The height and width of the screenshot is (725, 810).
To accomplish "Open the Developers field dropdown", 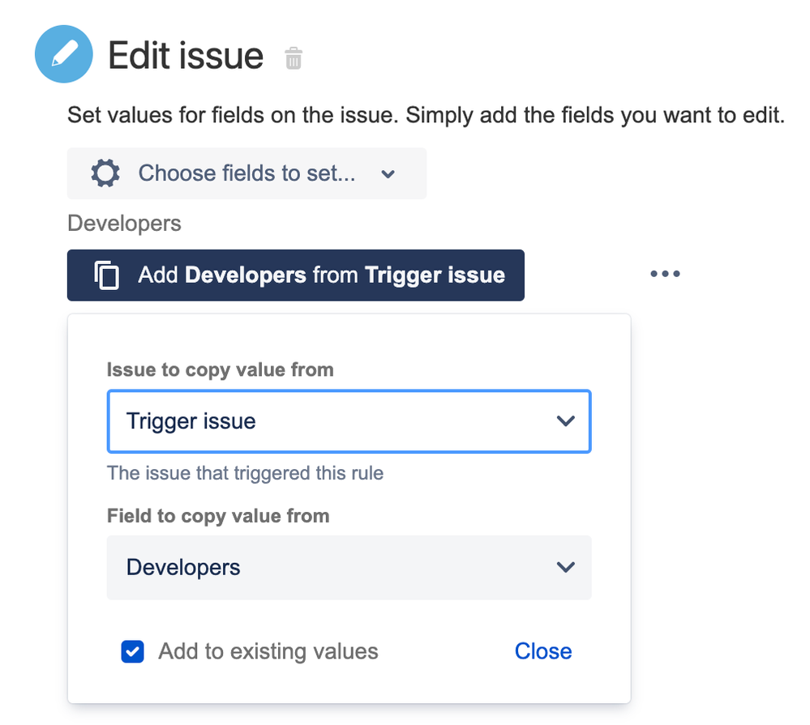I will 349,568.
